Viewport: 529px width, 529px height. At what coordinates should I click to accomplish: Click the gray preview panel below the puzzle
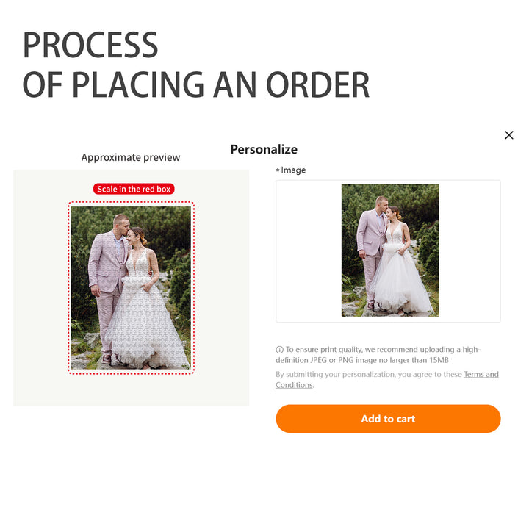tap(131, 390)
